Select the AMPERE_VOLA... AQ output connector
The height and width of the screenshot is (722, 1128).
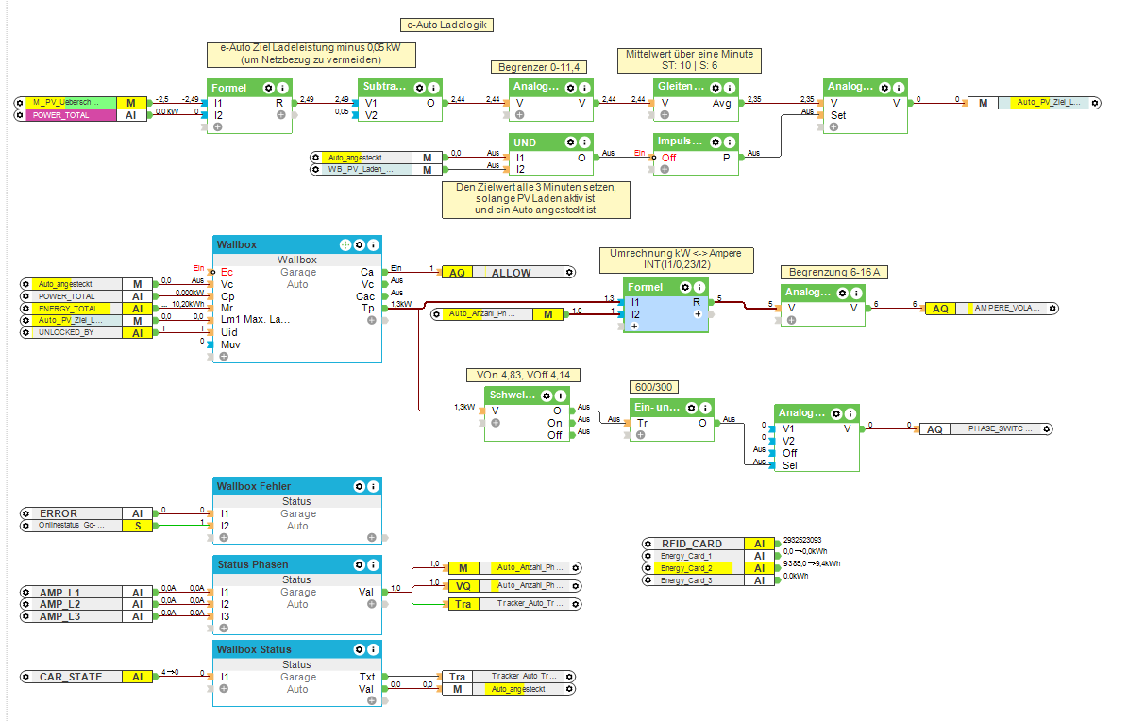pyautogui.click(x=992, y=309)
